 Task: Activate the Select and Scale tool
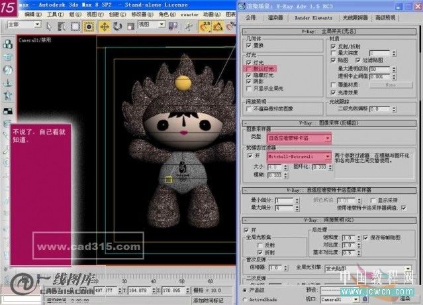tap(130, 26)
